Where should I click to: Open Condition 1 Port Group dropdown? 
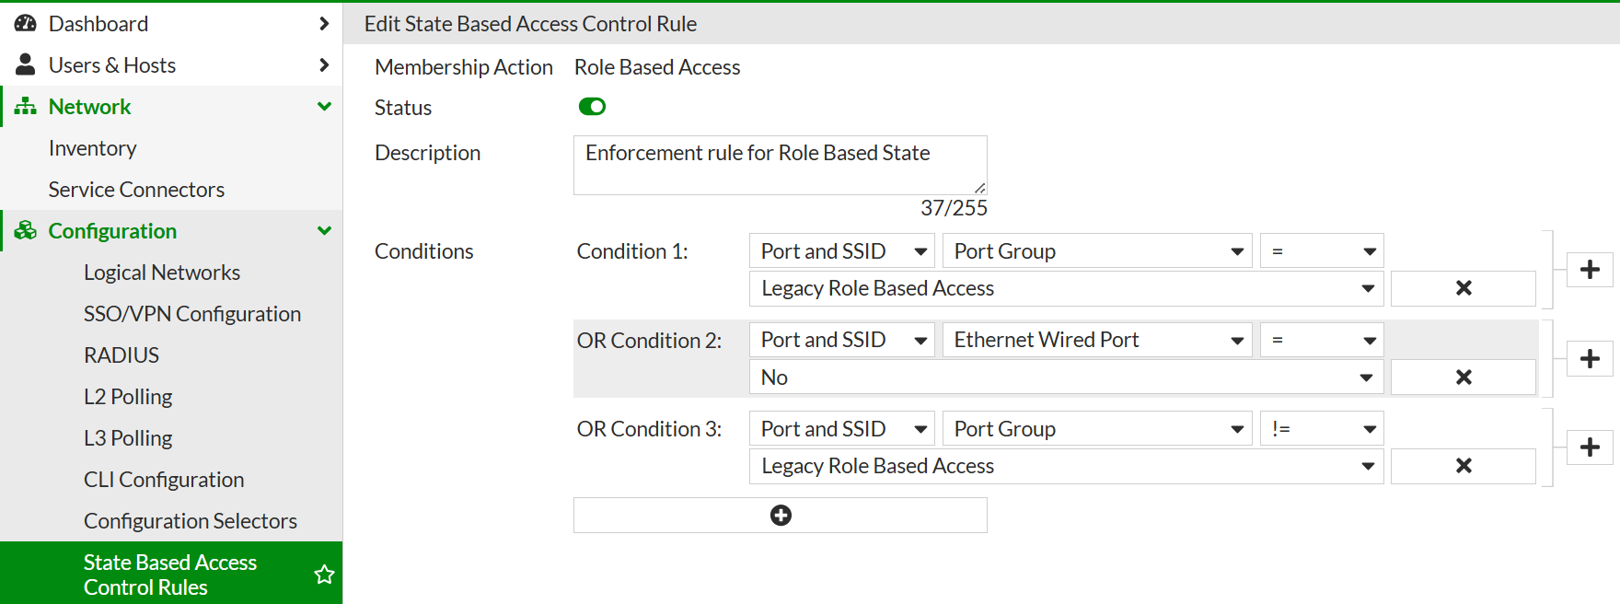1097,251
